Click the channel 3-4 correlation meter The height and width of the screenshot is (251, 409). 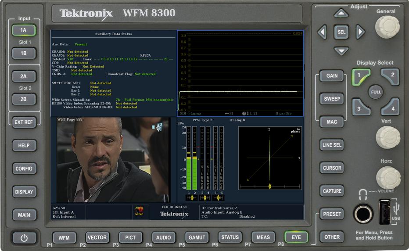[205, 198]
